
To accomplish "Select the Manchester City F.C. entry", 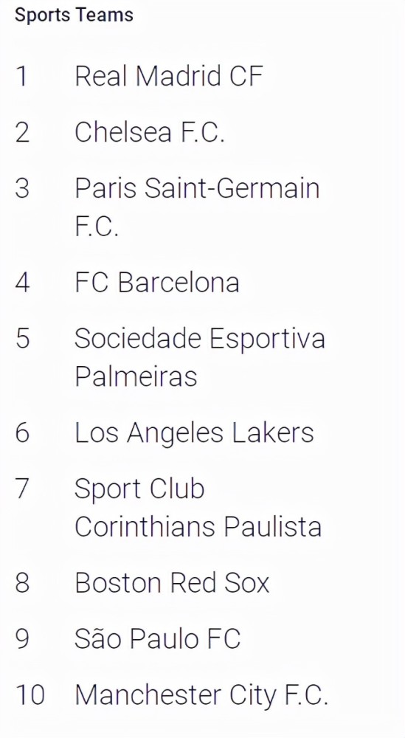I will [x=201, y=696].
